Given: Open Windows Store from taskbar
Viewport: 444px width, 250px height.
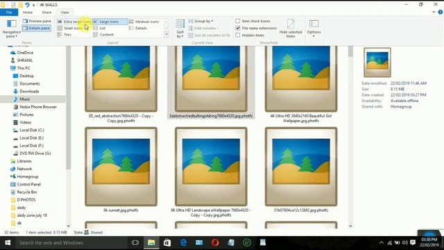Looking at the screenshot, I should coord(167,242).
